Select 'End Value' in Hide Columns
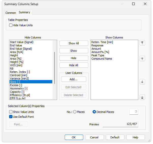The height and width of the screenshot is (144, 153). tap(31, 45)
